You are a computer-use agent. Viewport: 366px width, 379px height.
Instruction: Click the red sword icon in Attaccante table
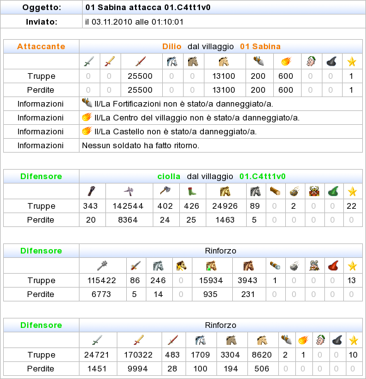click(141, 61)
